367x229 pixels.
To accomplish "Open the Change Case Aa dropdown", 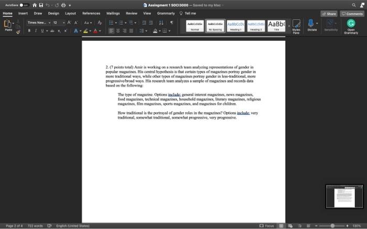I will 88,22.
